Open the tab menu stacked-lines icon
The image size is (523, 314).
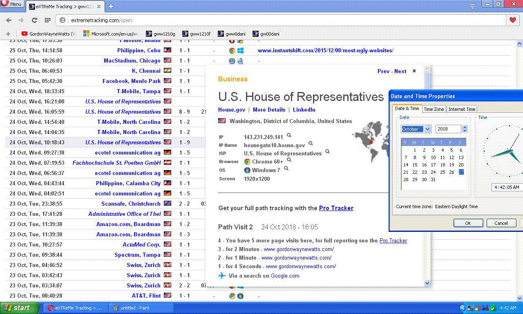[473, 6]
